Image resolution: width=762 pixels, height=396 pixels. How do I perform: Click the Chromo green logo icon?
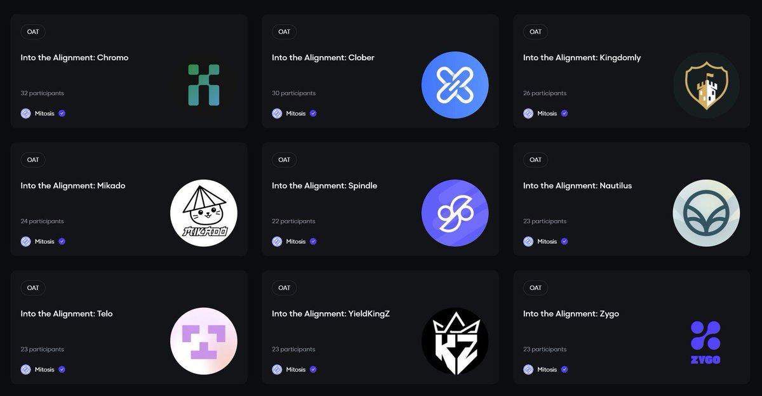[204, 85]
